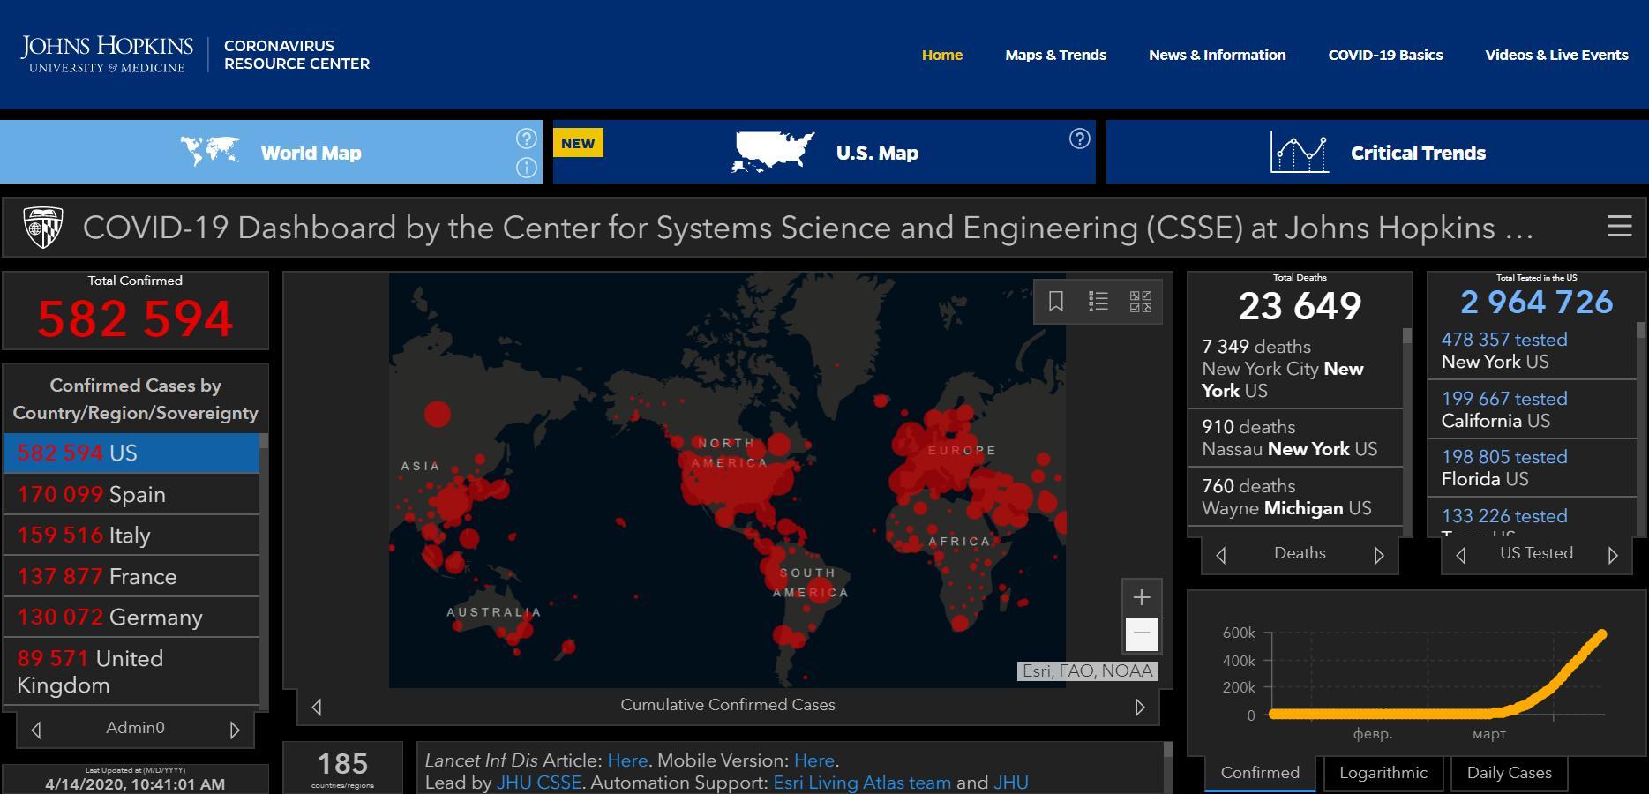Select Wayne Michigan deaths entry
This screenshot has width=1649, height=794.
click(x=1295, y=498)
